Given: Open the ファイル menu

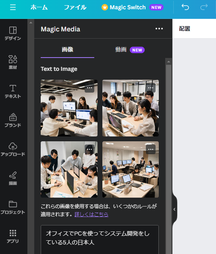Looking at the screenshot, I should (x=75, y=7).
